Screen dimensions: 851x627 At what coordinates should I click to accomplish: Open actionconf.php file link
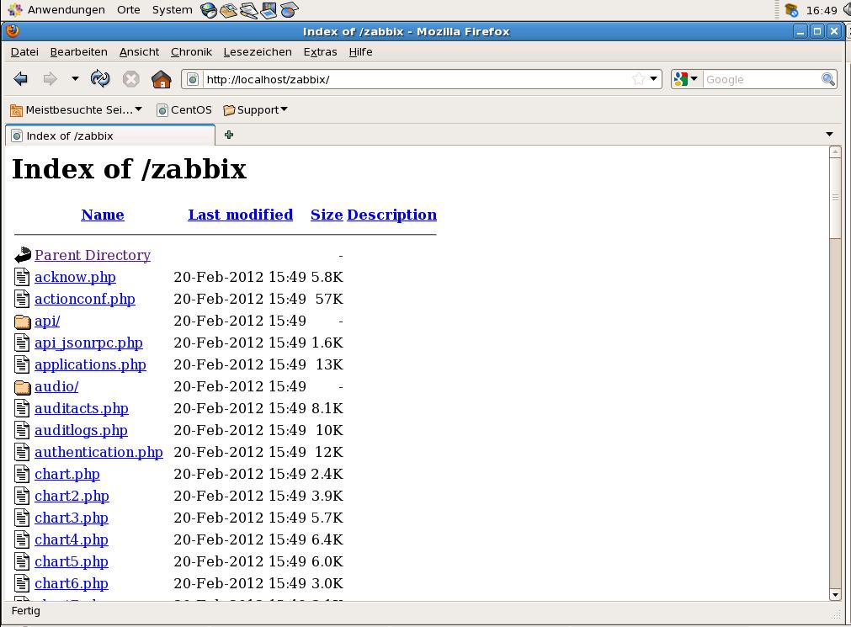click(x=85, y=299)
